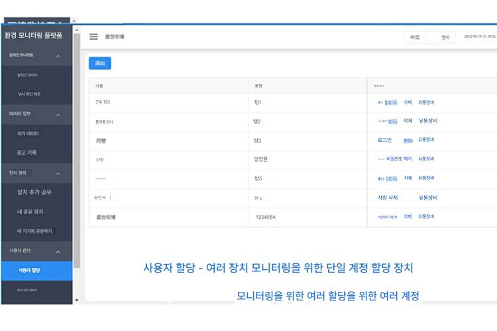Screen dimensions: 497x331
Task: Open 경고 기록 in sidebar
Action: tap(27, 153)
